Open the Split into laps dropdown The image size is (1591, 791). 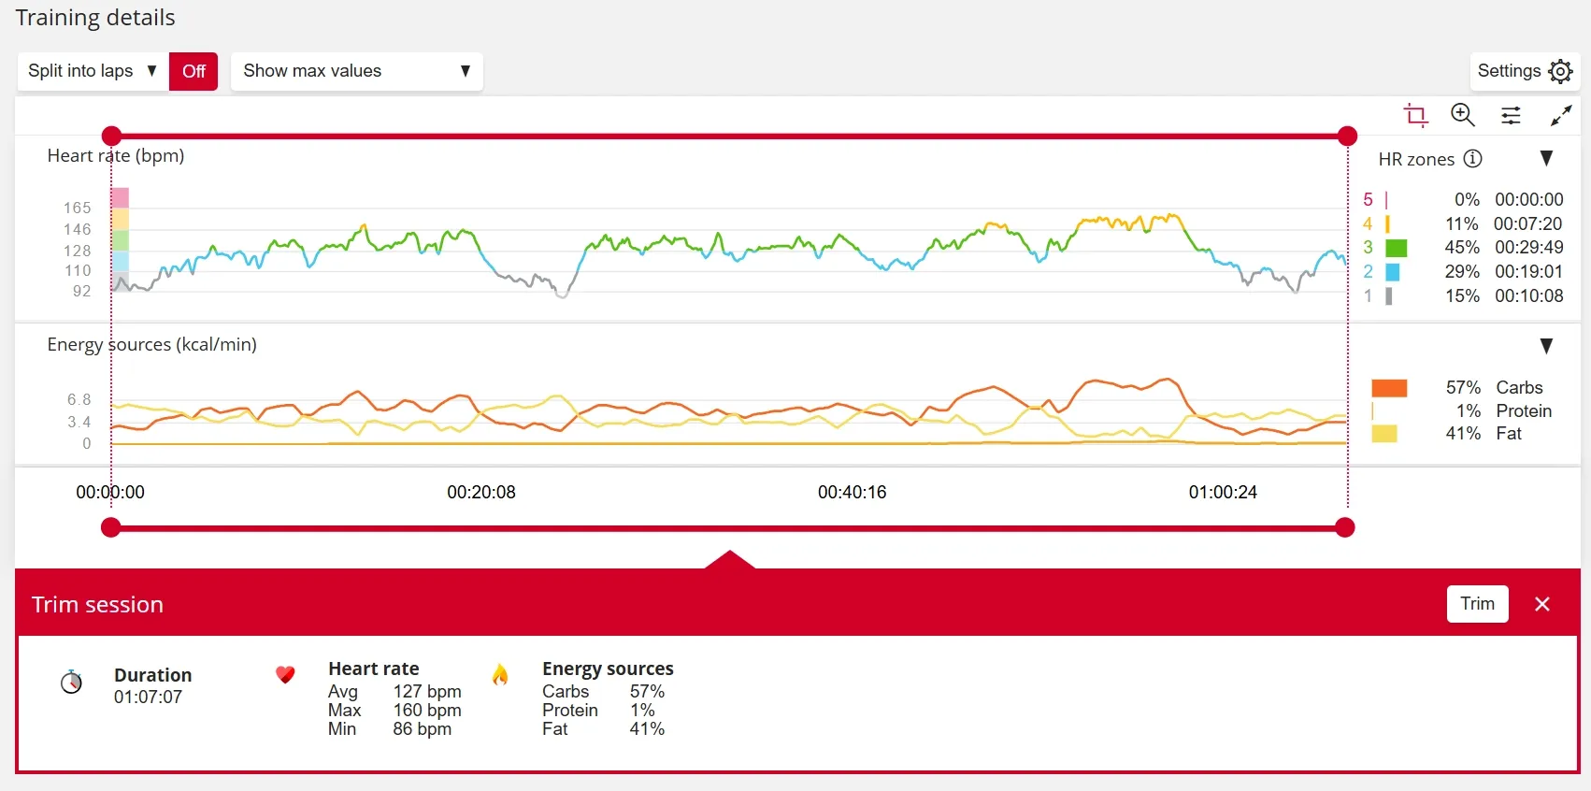(x=92, y=71)
